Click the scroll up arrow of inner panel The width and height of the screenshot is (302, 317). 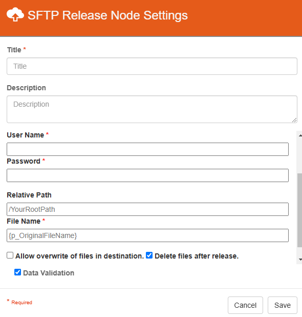coord(300,135)
